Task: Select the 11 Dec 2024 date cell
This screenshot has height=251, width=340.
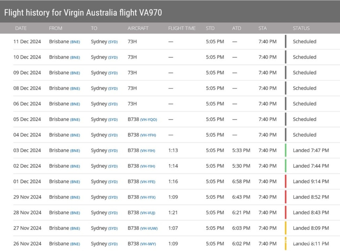Action: (27, 42)
